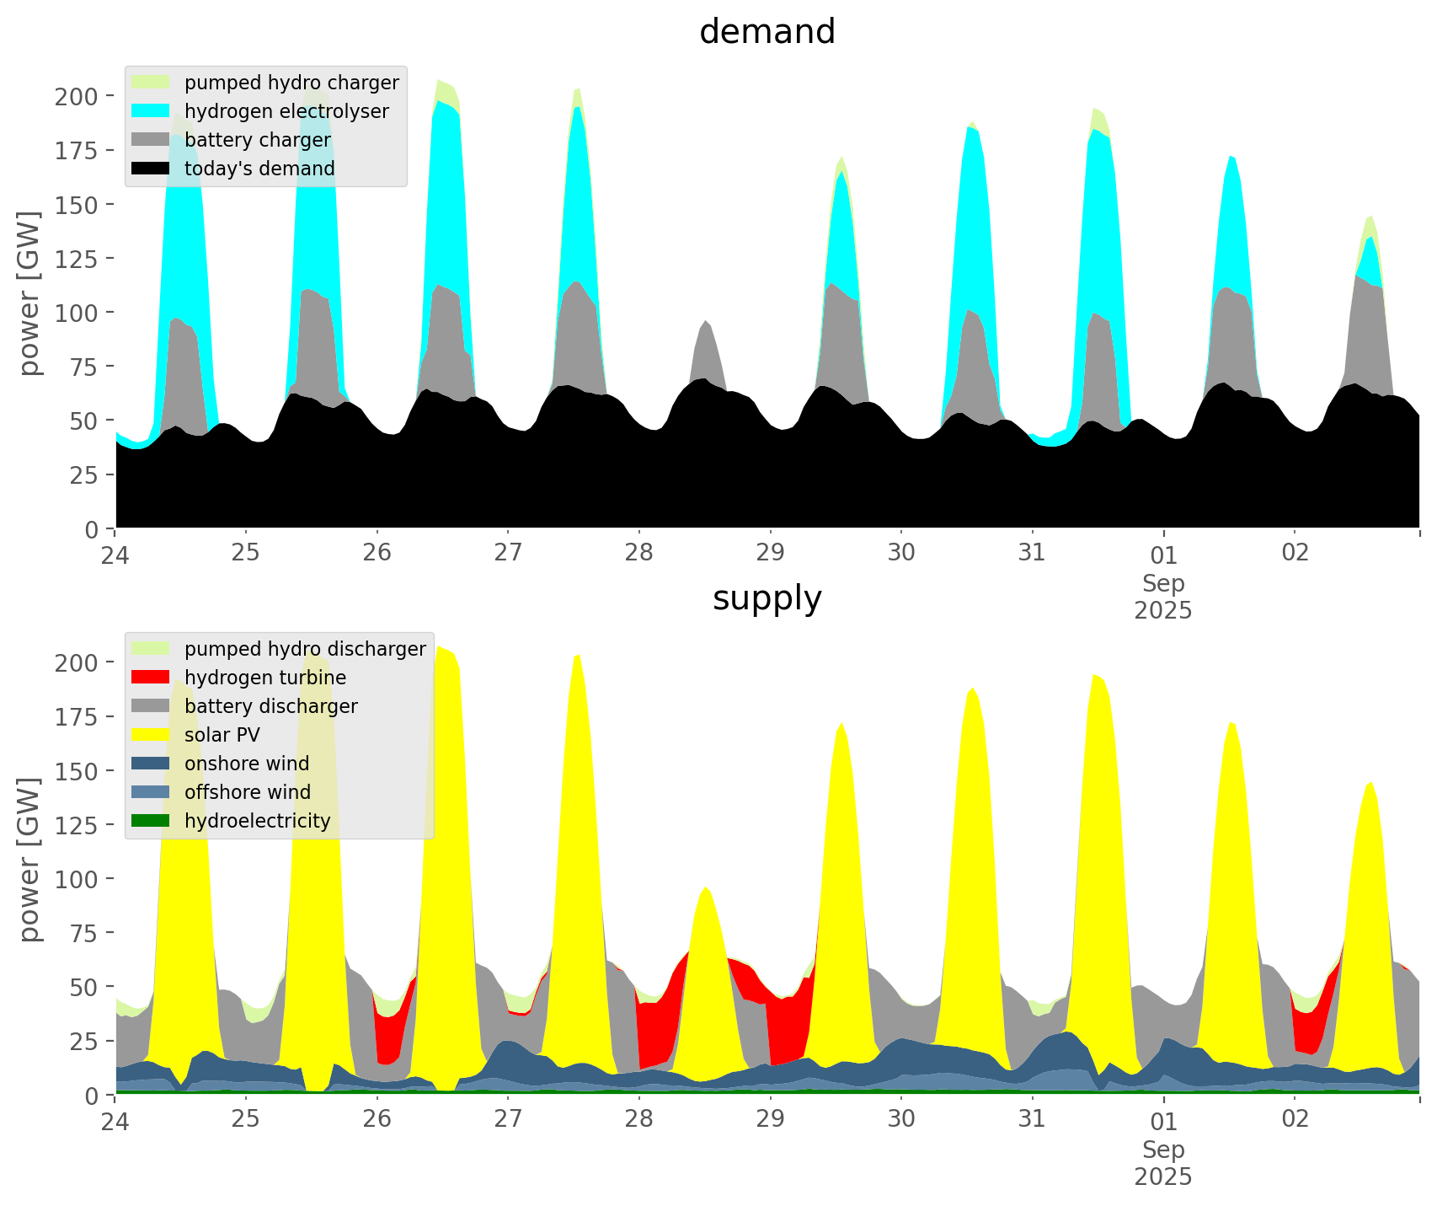
Task: Click the green hydroelectricity legend swatch
Action: tap(151, 821)
